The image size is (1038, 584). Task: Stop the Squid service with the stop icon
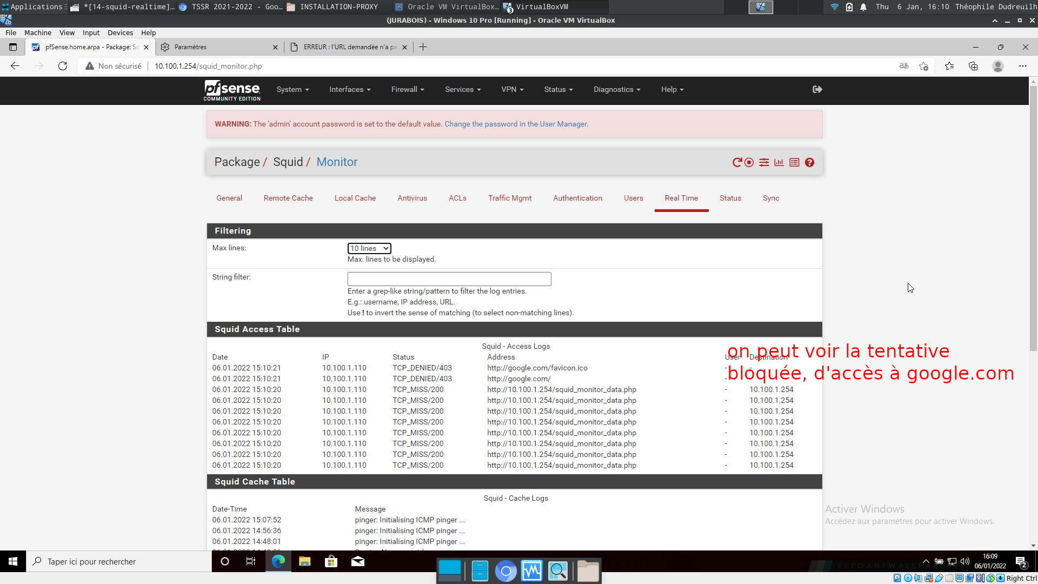(x=749, y=162)
